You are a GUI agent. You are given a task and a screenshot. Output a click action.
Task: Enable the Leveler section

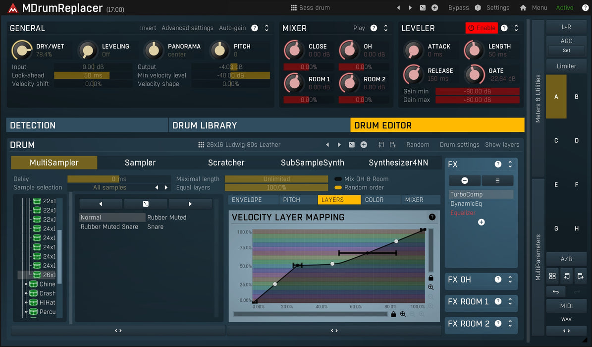click(x=481, y=28)
